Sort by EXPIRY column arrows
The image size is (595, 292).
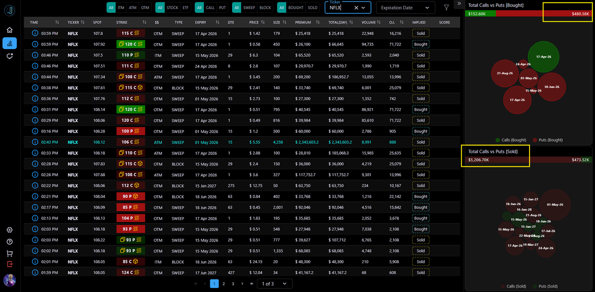tap(218, 22)
